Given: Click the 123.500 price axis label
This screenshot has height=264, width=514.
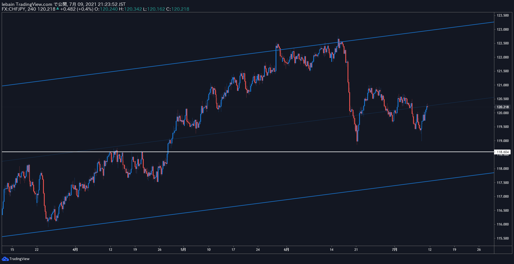Looking at the screenshot, I should 503,15.
